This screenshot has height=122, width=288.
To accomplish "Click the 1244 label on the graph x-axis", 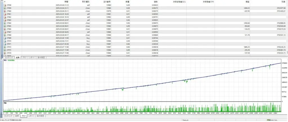I will click(x=26, y=113).
